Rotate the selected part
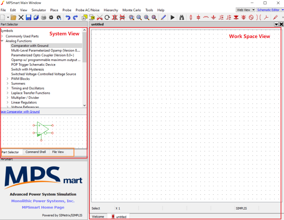Viewport: 284px width, 220px height. pyautogui.click(x=107, y=18)
